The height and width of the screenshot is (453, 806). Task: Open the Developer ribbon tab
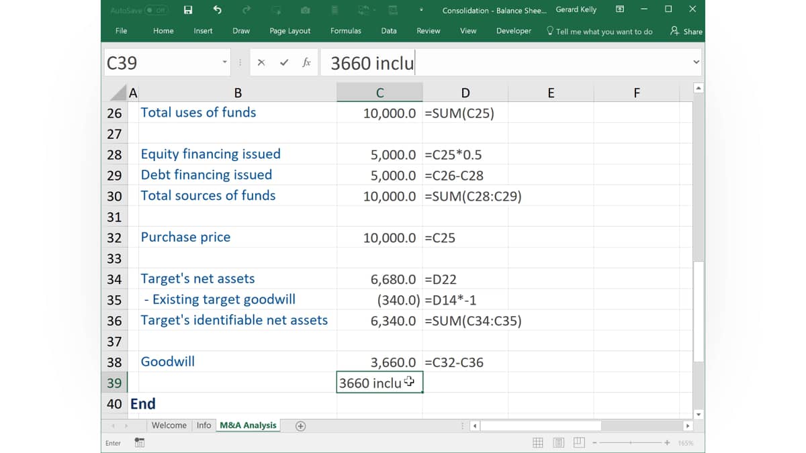point(514,31)
